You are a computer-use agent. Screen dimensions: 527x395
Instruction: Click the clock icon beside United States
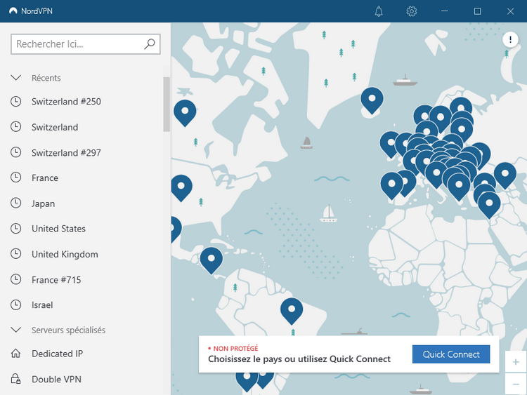pyautogui.click(x=15, y=229)
